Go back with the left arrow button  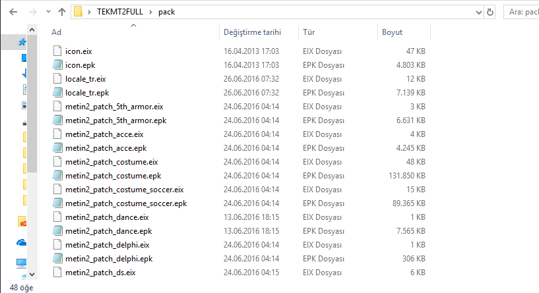point(13,12)
